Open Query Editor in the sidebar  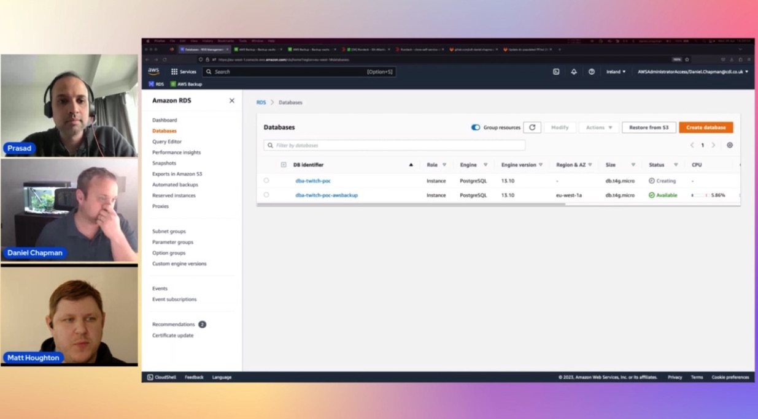tap(167, 142)
